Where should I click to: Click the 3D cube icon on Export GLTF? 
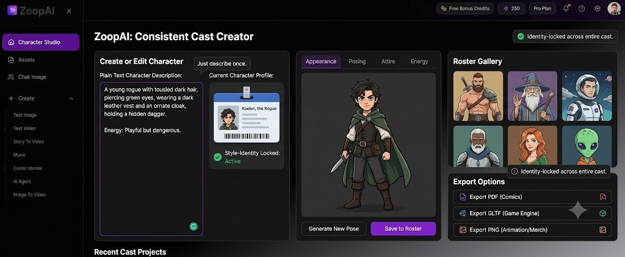point(602,213)
